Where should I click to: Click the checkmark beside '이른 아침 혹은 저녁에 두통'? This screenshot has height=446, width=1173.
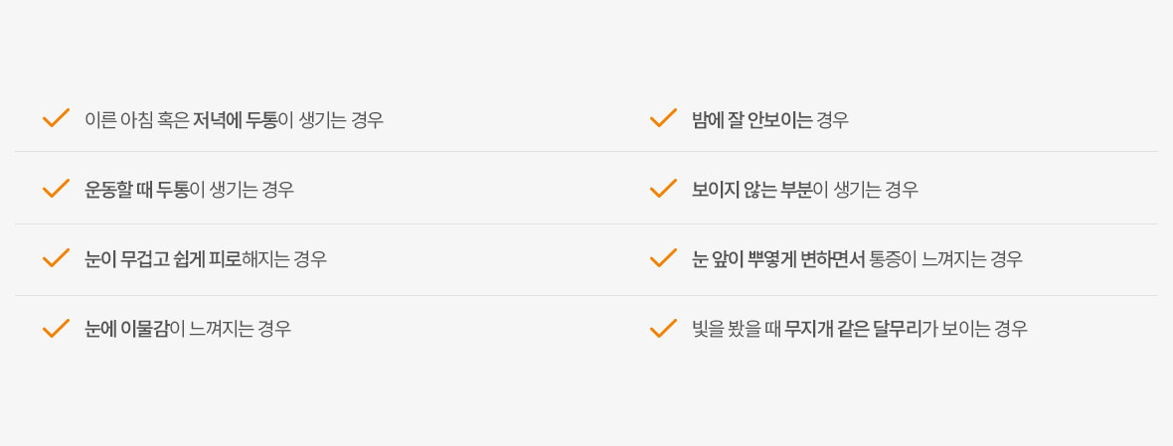(56, 118)
